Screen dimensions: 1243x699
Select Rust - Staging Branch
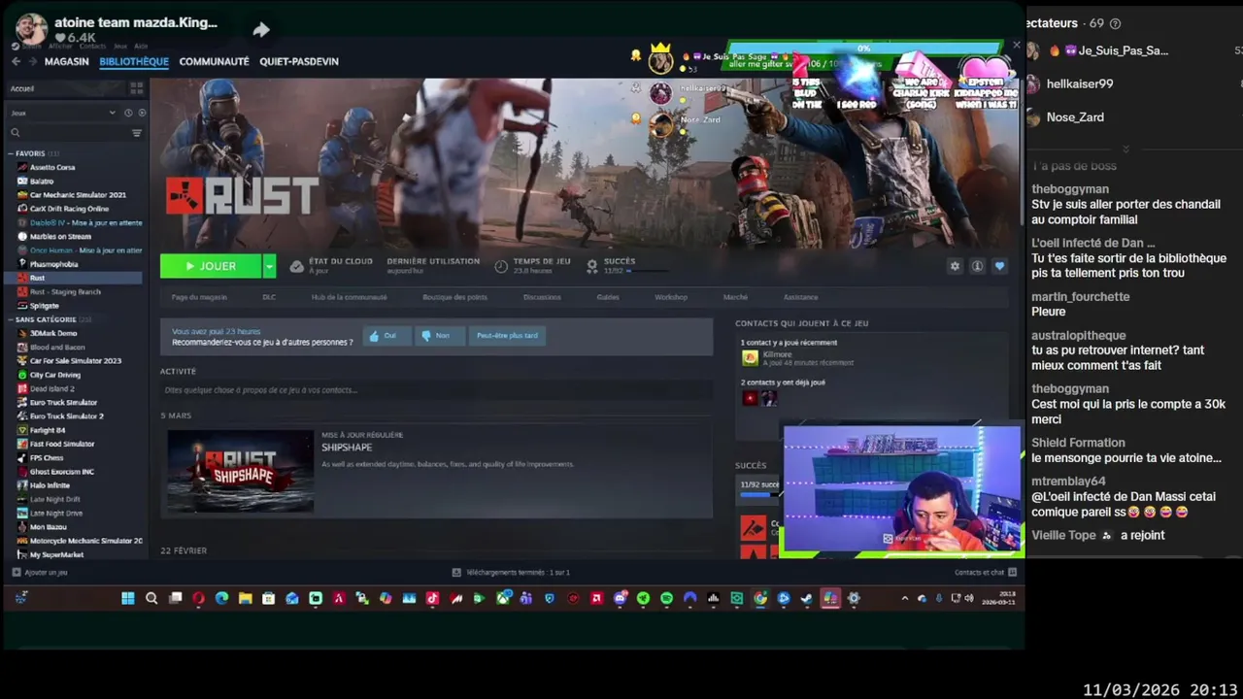pos(65,291)
